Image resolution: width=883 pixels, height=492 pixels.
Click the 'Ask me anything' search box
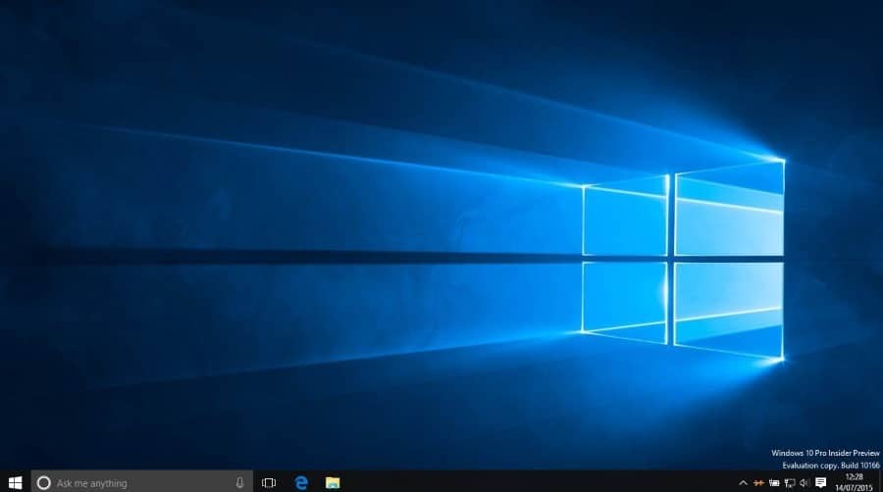tap(142, 482)
